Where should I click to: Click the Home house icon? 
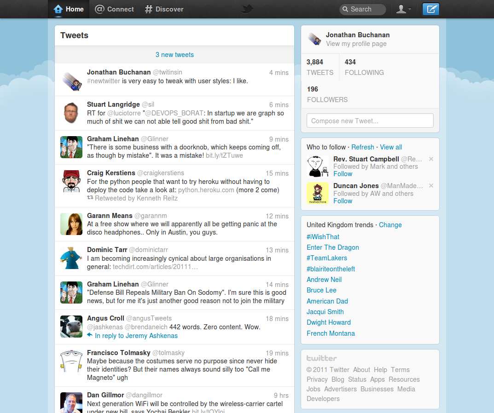tap(58, 9)
